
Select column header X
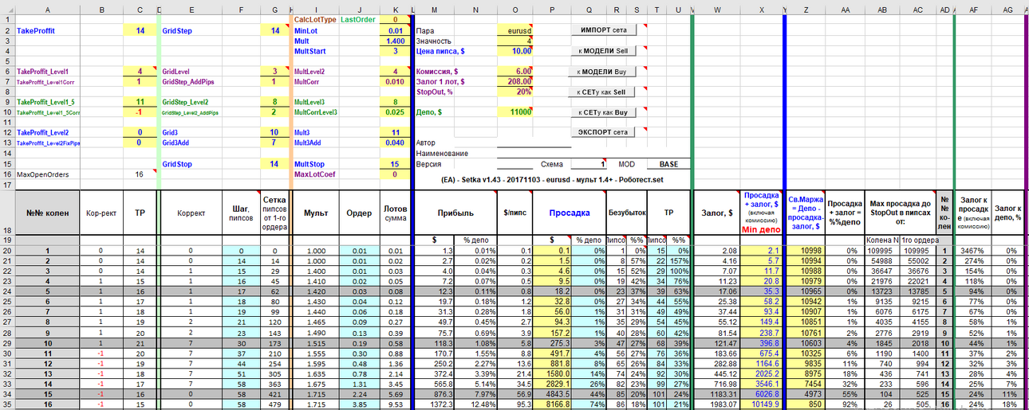[762, 9]
